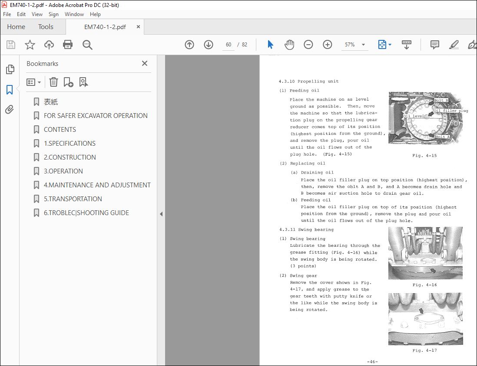477x366 pixels.
Task: Add a new bookmark icon
Action: 68,82
